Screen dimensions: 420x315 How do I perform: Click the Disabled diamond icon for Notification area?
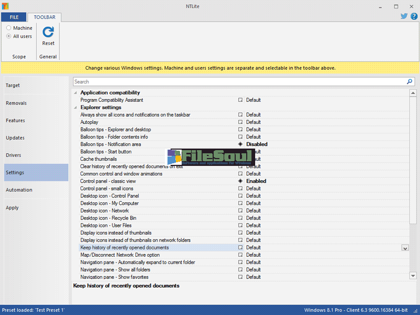240,144
